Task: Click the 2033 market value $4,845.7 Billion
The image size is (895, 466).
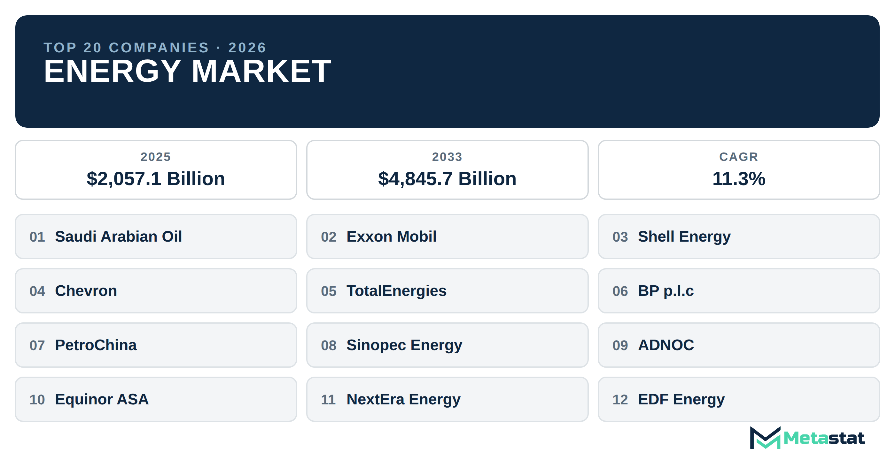Action: pyautogui.click(x=447, y=179)
